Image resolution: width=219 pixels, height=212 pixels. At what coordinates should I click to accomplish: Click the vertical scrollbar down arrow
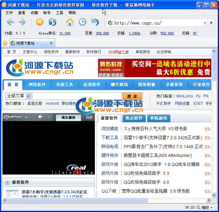click(x=214, y=195)
